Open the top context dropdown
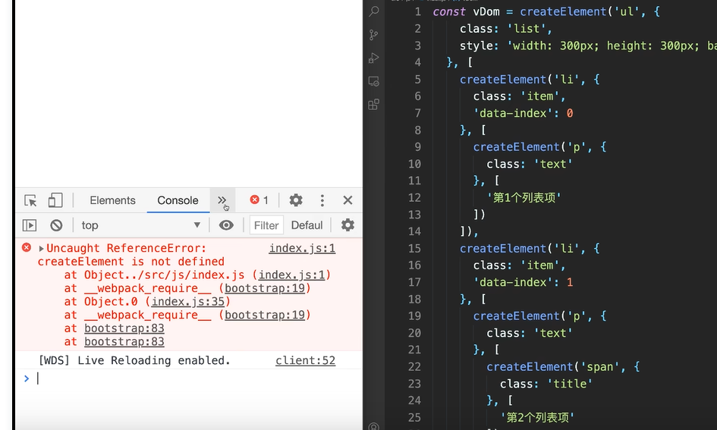Viewport: 717px width, 430px height. click(x=141, y=225)
